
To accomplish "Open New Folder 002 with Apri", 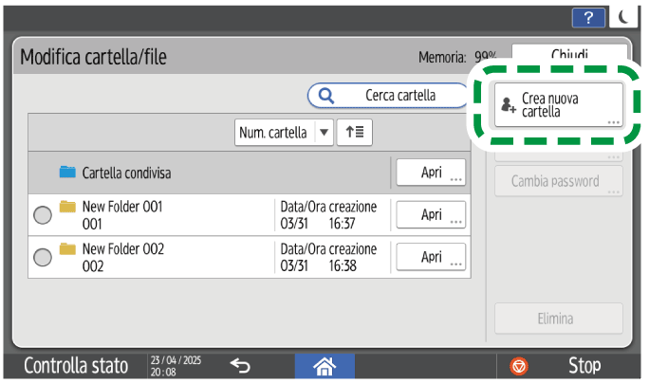I will tap(431, 257).
